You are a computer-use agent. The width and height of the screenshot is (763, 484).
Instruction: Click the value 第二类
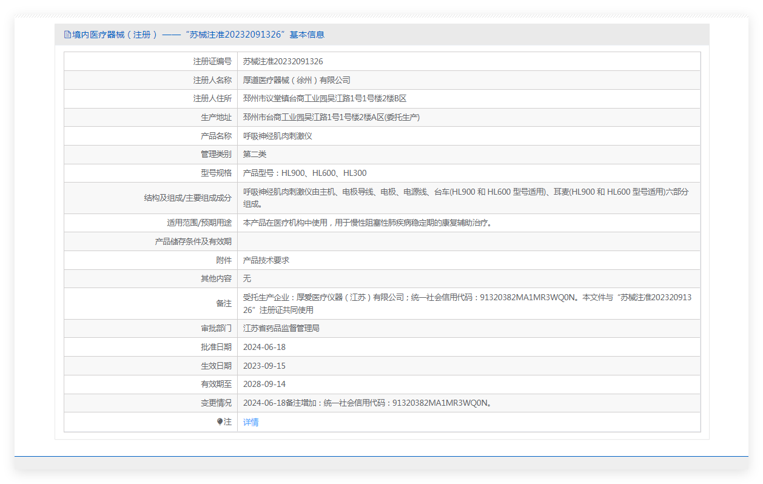[x=255, y=155]
